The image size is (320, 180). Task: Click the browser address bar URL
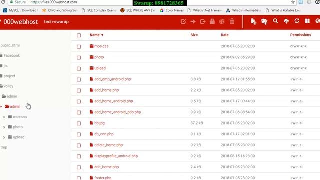coord(54,2)
